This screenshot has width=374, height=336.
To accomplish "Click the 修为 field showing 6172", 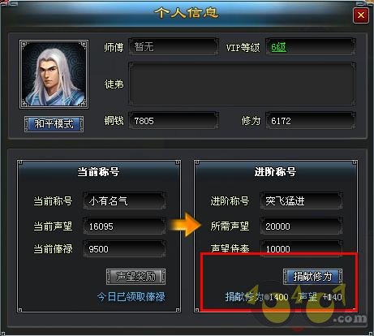I will tap(311, 120).
